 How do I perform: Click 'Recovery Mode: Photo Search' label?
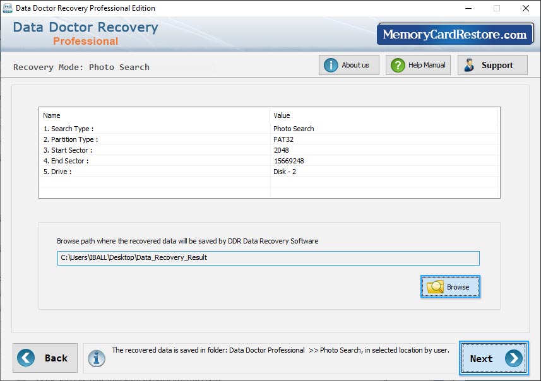81,67
